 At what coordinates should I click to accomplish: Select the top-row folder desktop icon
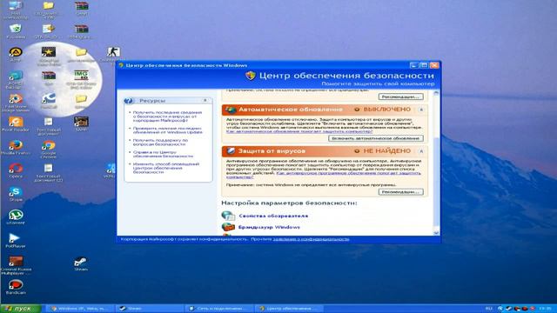[49, 6]
